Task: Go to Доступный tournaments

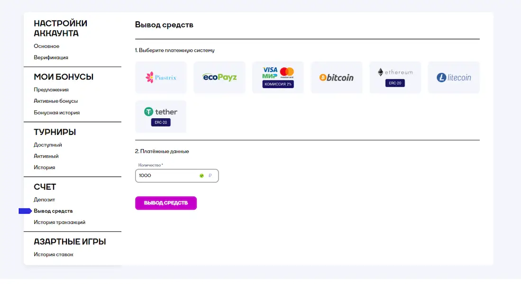Action: tap(48, 144)
